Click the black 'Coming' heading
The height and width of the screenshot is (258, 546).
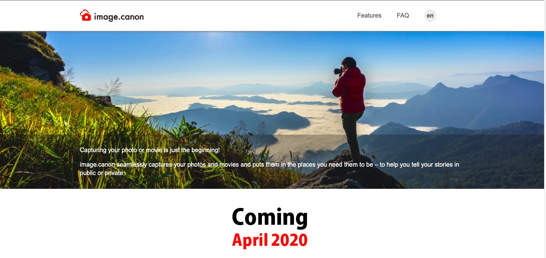tap(270, 217)
